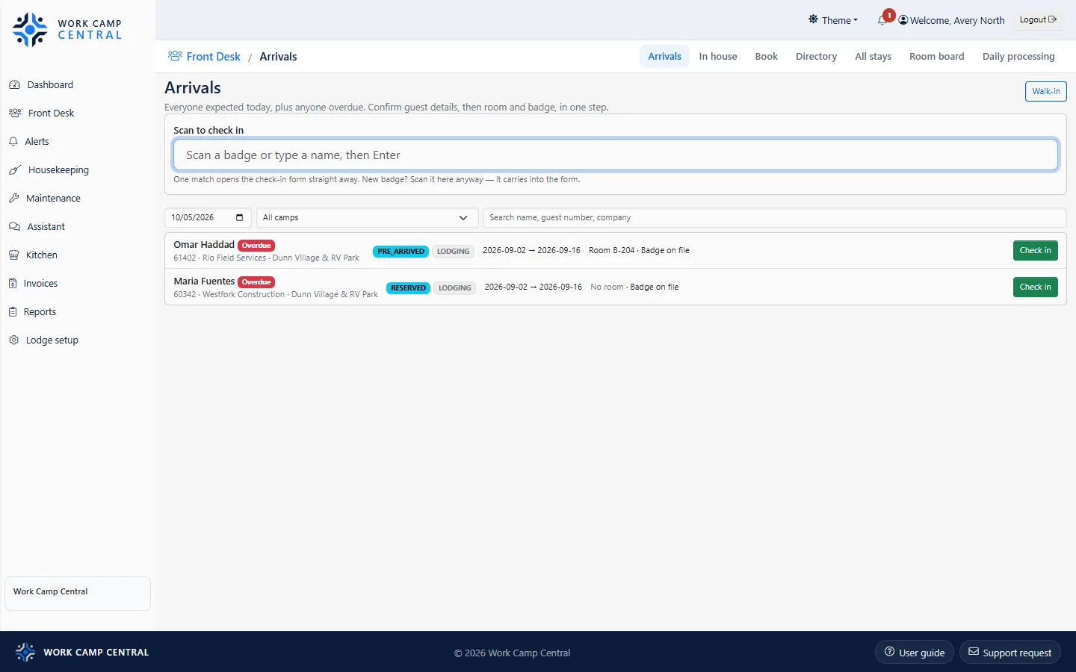This screenshot has height=672, width=1076.
Task: Open the Assistant chat bubbles icon
Action: coord(14,227)
